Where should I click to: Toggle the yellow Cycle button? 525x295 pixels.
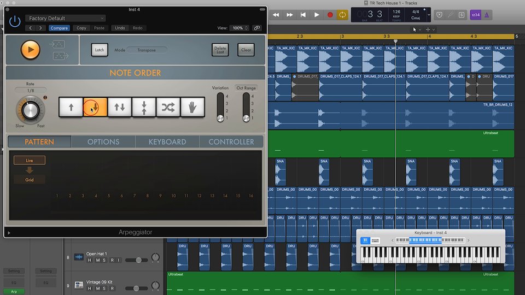click(342, 15)
